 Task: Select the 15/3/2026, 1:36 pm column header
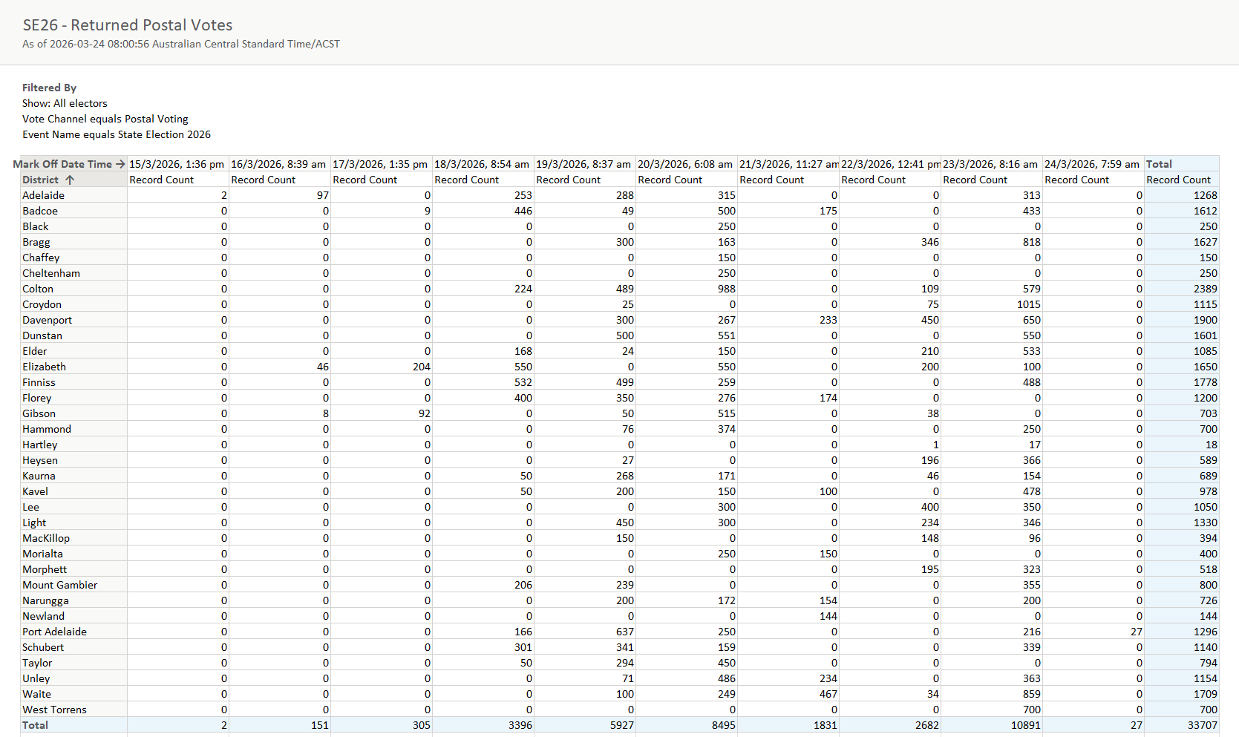click(177, 164)
